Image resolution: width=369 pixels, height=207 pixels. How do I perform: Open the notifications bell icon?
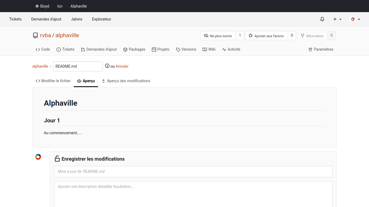tap(322, 19)
